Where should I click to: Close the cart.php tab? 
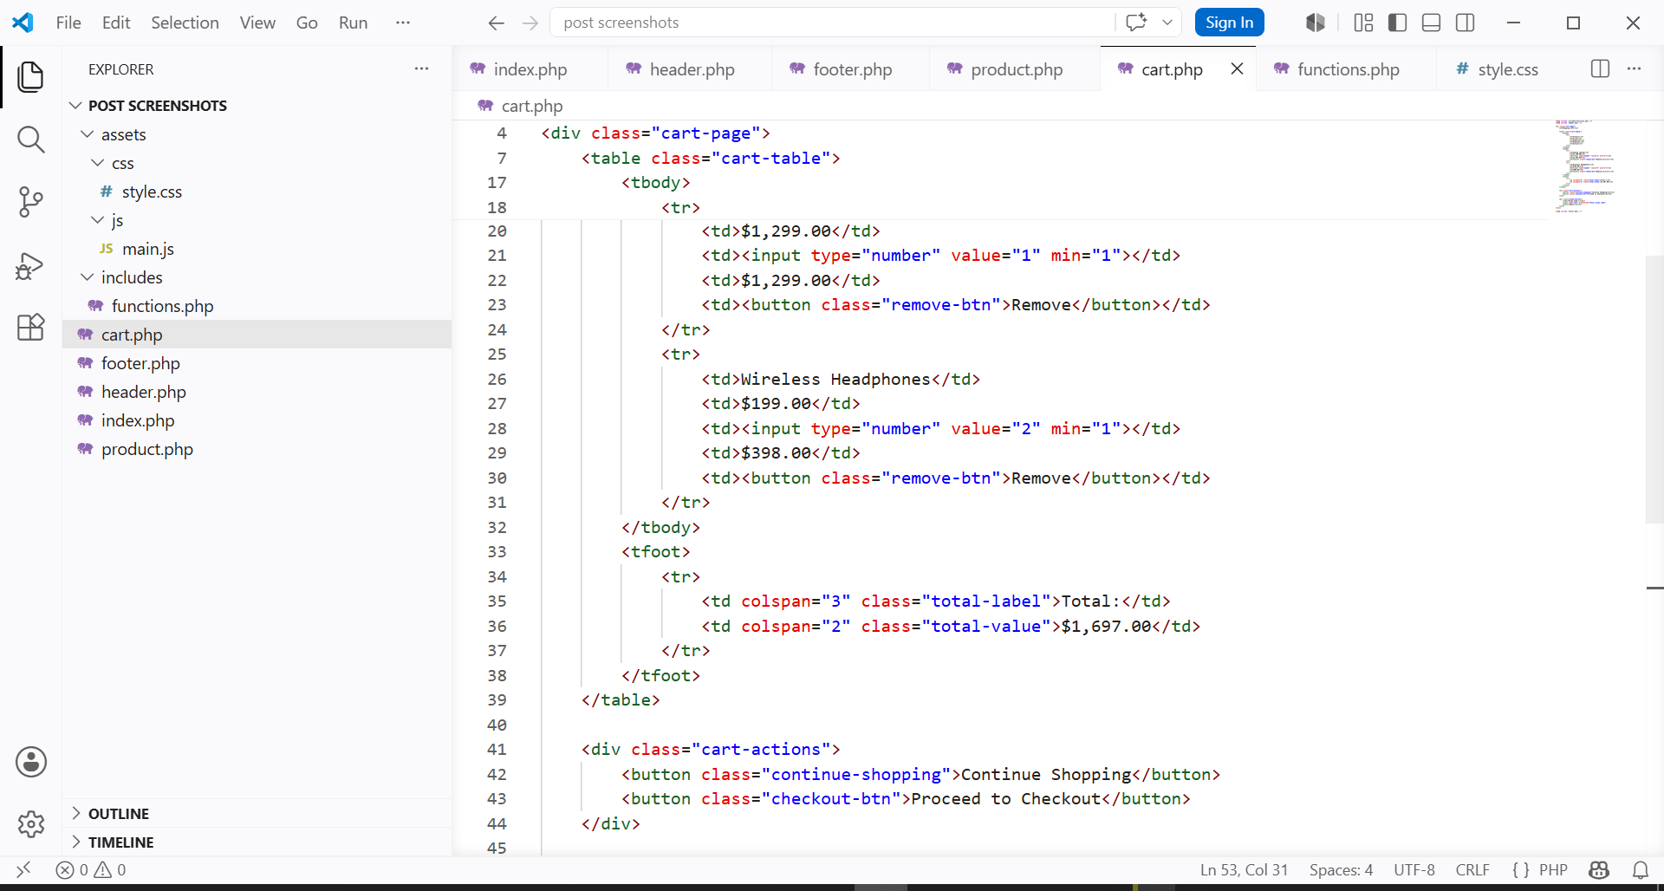click(1238, 68)
